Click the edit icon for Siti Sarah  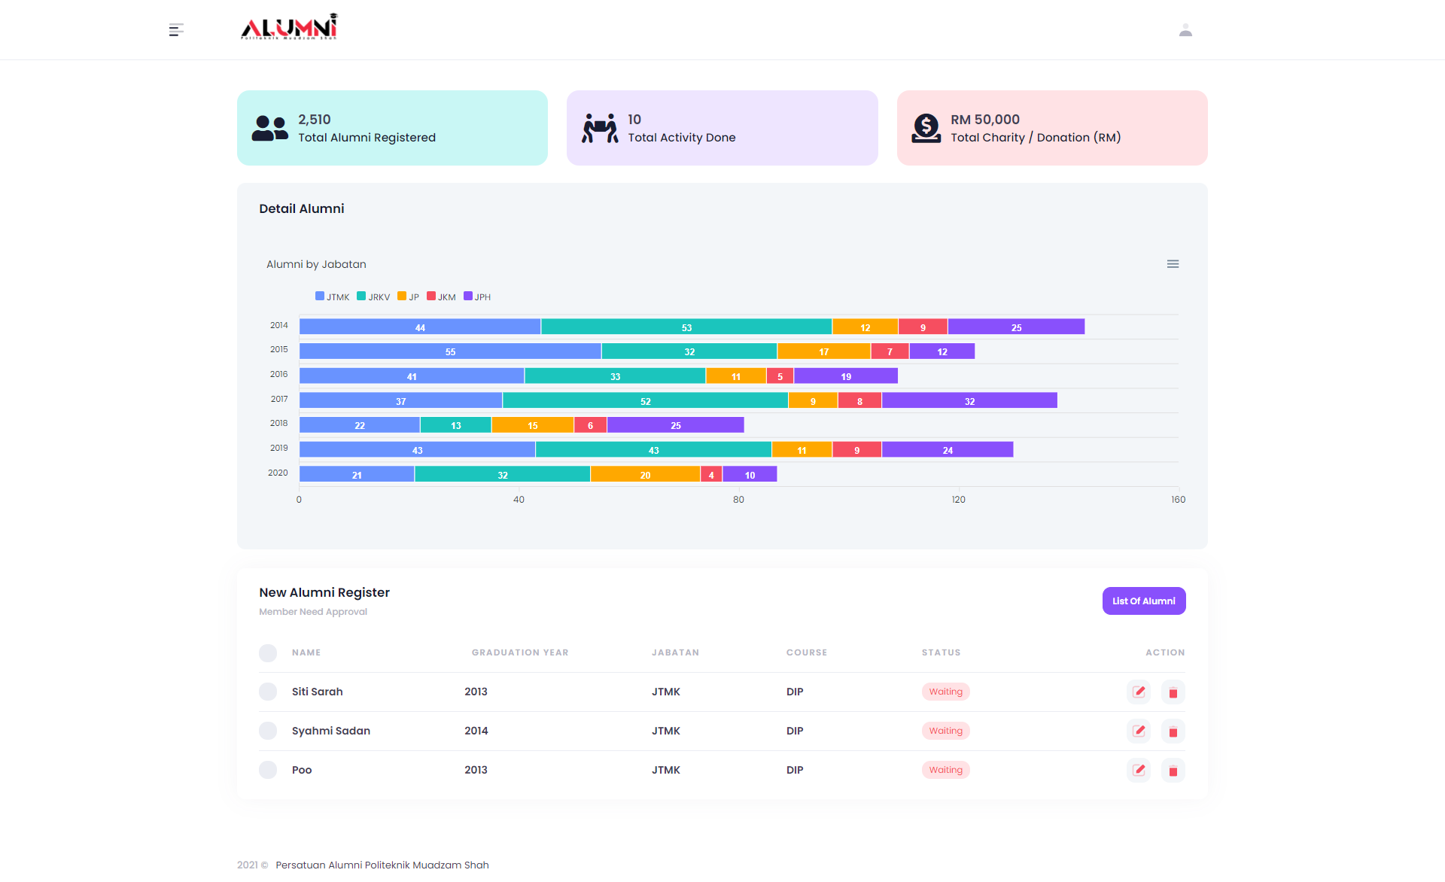coord(1139,692)
